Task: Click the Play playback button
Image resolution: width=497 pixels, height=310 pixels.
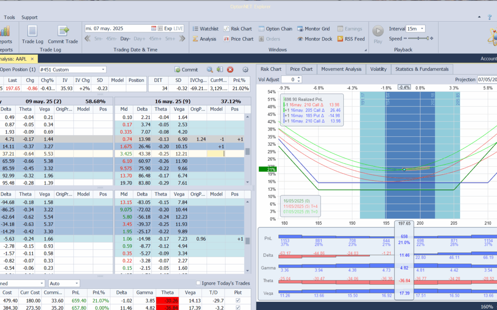Action: coord(378,34)
